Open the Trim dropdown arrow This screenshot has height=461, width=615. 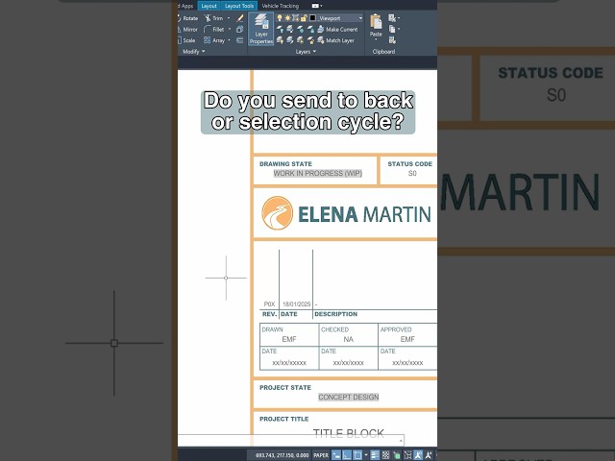[x=229, y=18]
